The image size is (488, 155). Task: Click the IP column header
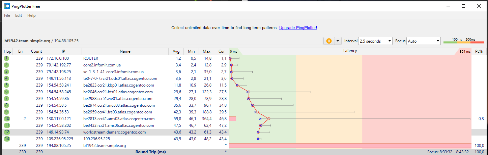(x=63, y=51)
